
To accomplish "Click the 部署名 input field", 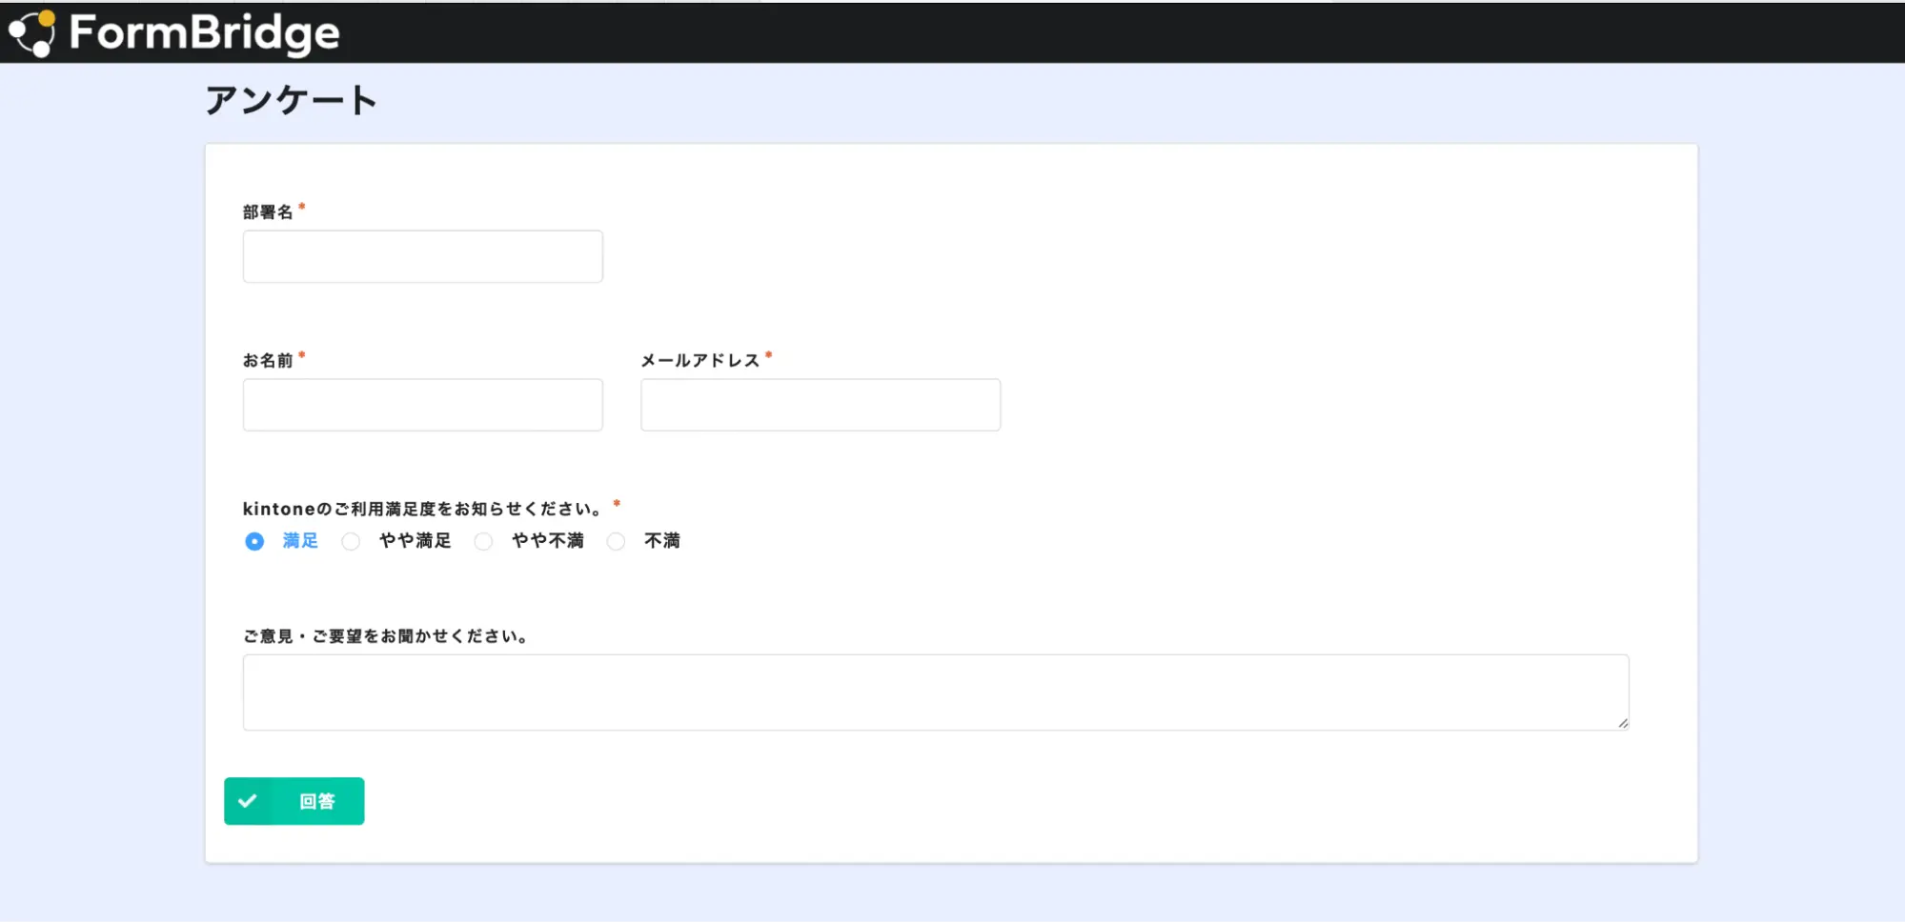I will tap(422, 256).
